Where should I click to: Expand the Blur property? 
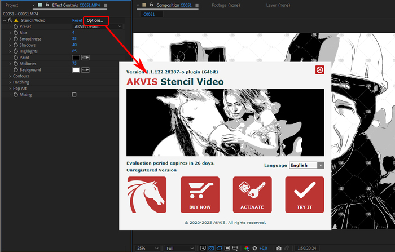point(10,33)
